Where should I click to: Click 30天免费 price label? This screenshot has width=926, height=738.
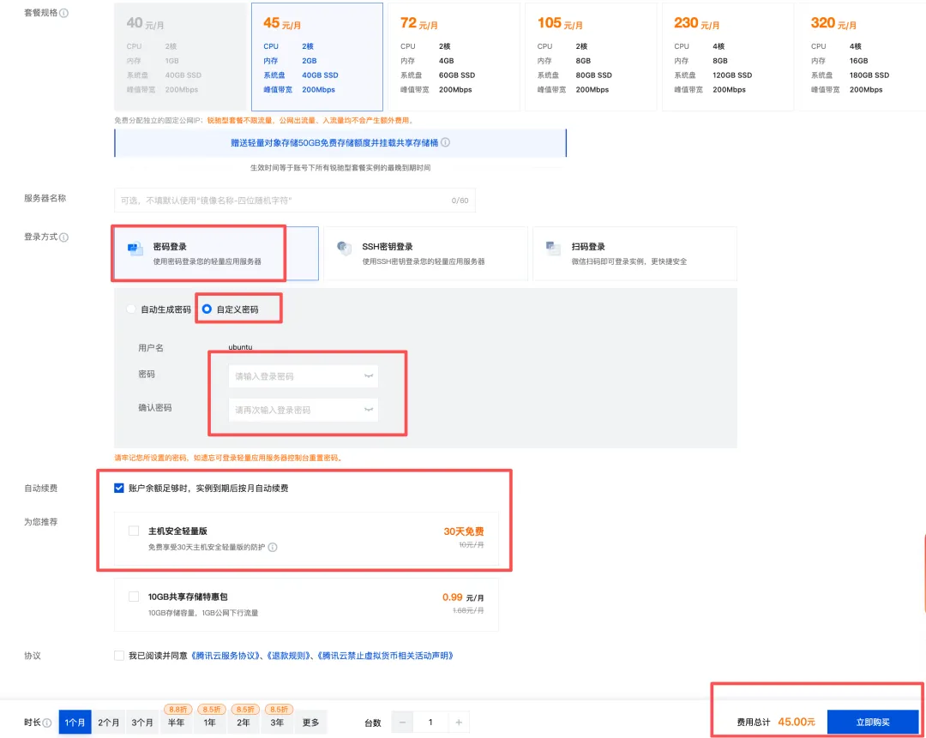coord(464,531)
